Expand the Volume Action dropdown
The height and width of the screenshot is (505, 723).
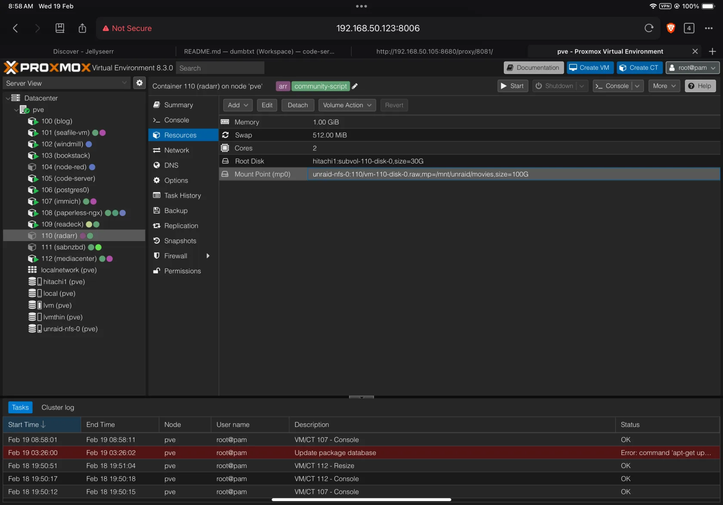point(347,105)
